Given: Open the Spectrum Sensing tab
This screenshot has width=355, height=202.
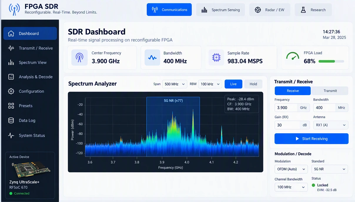Looking at the screenshot, I should click(x=221, y=10).
